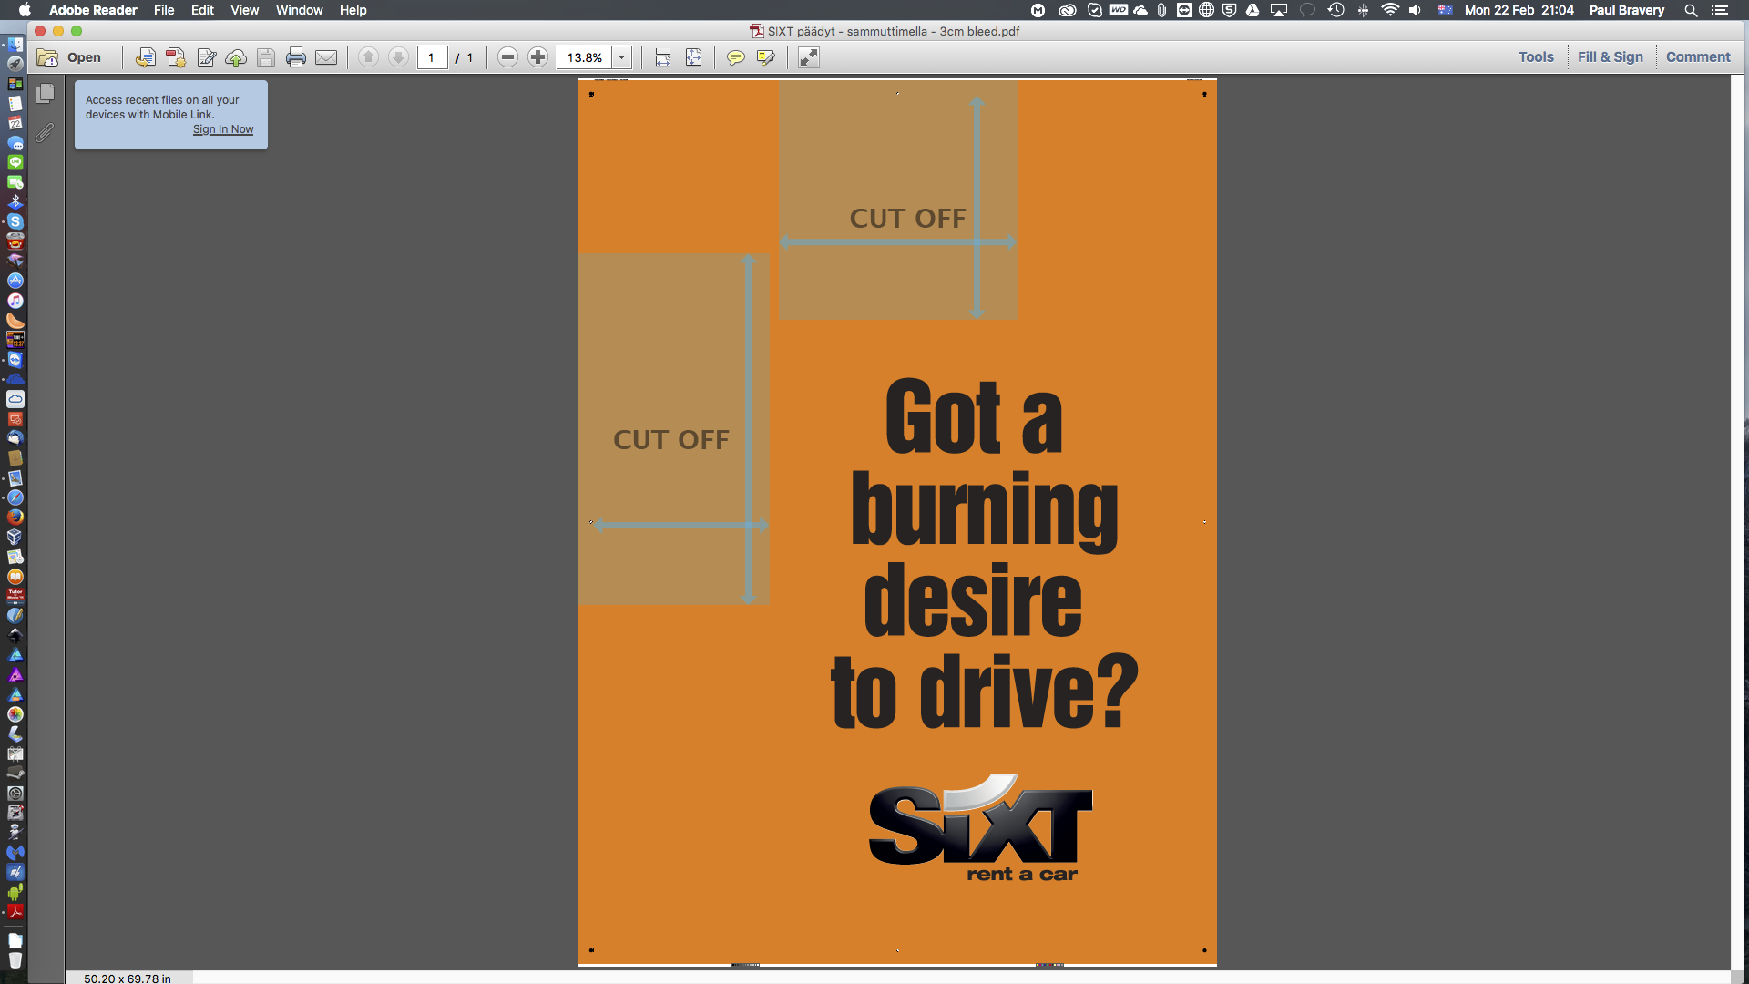This screenshot has height=984, width=1749.
Task: Open Skype from the dock
Action: click(x=15, y=221)
